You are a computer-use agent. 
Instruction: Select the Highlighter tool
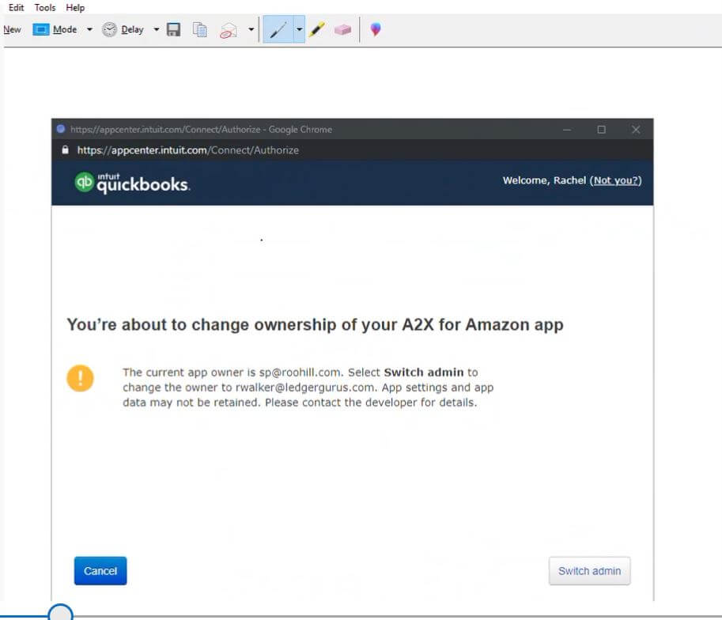317,29
